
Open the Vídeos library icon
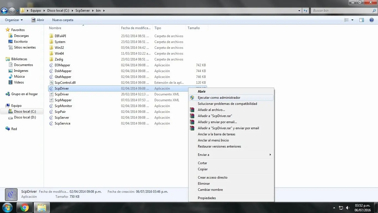tap(11, 82)
